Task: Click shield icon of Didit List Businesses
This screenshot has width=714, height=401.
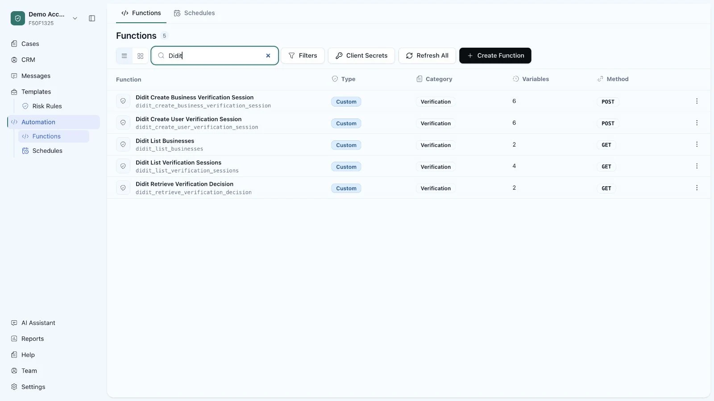Action: 123,144
